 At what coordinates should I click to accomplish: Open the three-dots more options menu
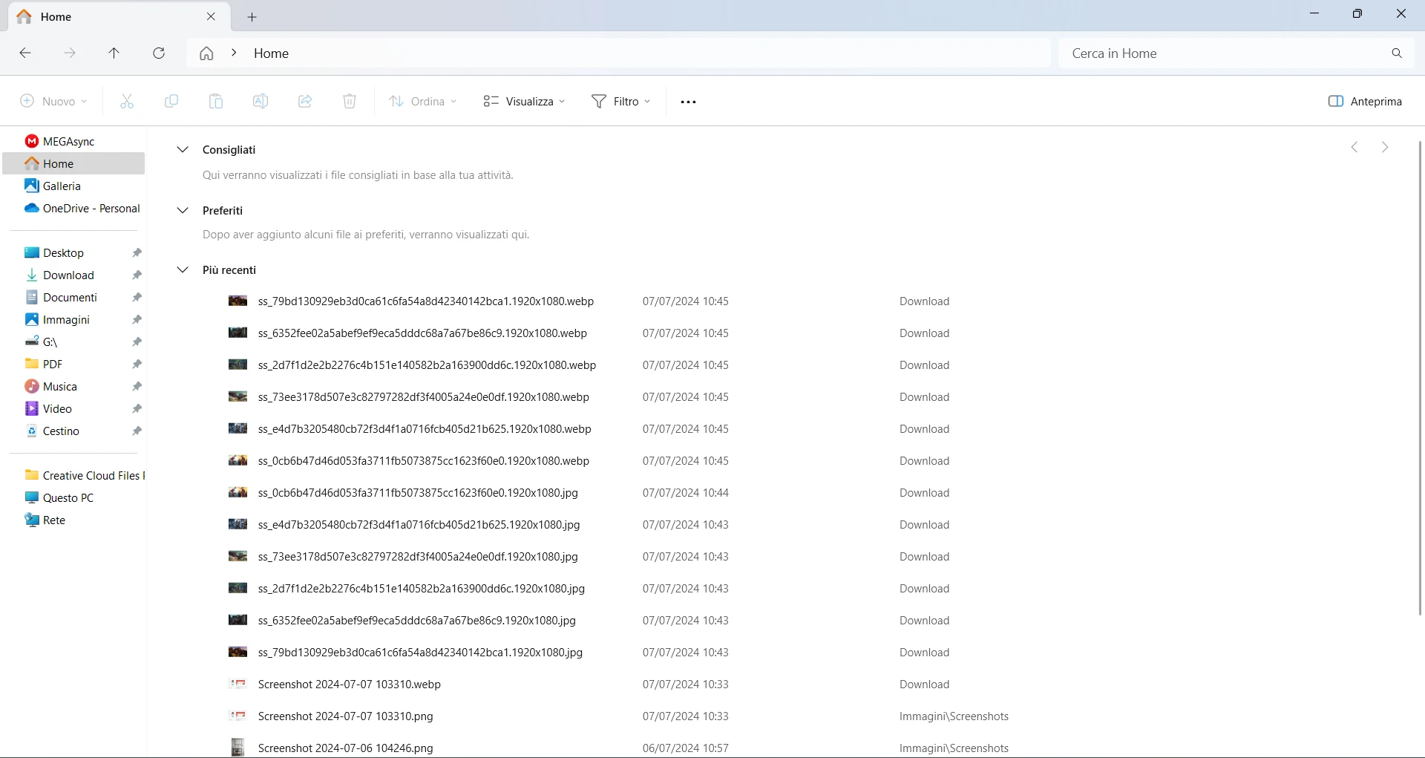(x=688, y=102)
